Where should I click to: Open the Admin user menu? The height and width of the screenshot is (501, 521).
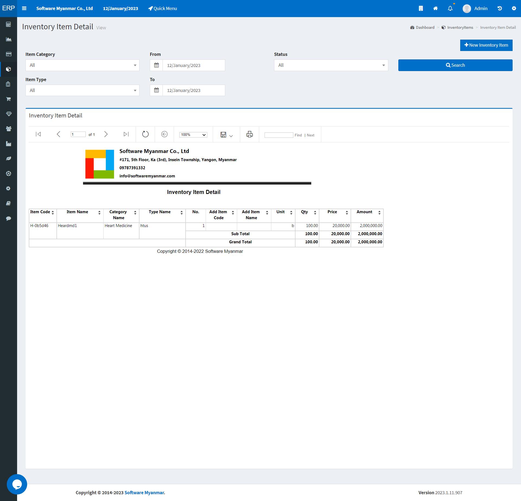click(x=475, y=8)
